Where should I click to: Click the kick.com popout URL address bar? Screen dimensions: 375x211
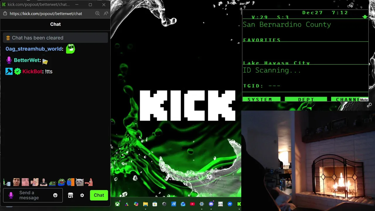tap(46, 13)
